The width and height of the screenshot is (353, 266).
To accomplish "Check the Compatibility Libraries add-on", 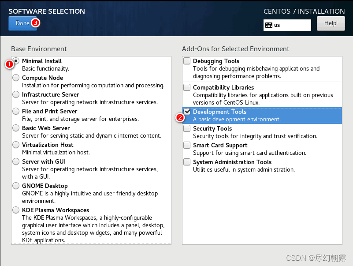I will (187, 87).
